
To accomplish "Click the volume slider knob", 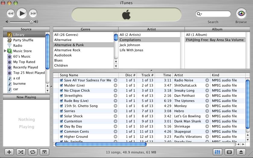I will point(31,22).
